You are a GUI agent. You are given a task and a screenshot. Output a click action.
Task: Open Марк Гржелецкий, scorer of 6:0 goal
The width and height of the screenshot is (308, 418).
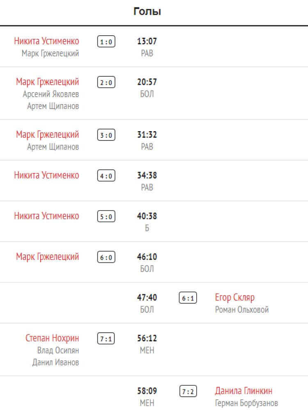pos(48,257)
